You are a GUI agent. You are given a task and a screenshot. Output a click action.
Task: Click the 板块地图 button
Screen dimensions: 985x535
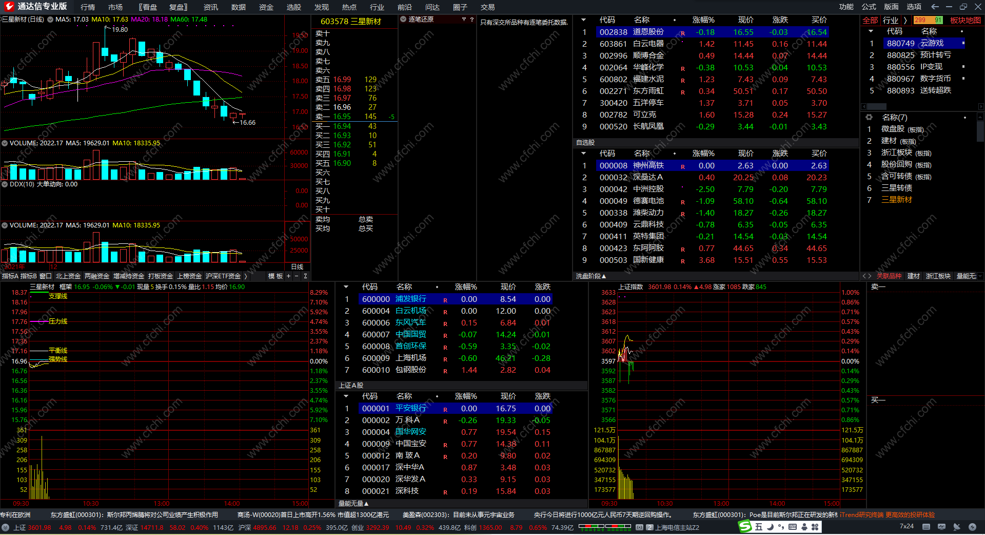tap(966, 20)
